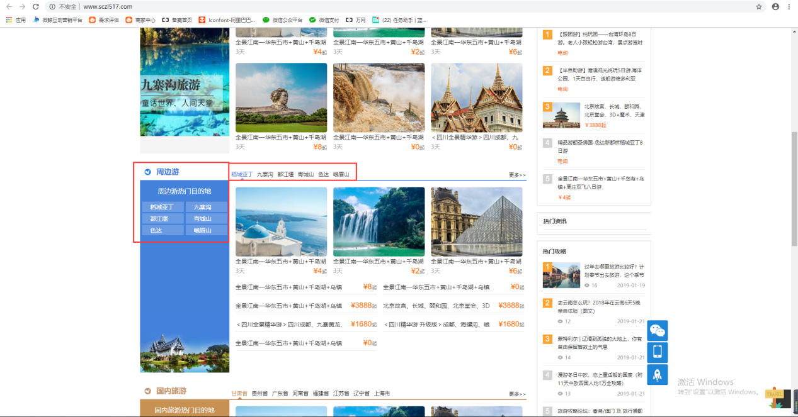
Task: Click the 色达 hot destination button
Action: coord(162,230)
